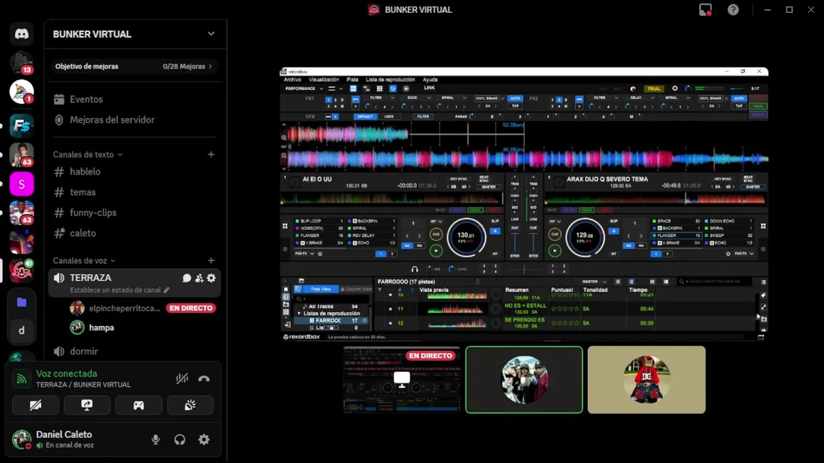Open user settings gear
The height and width of the screenshot is (463, 824).
(x=204, y=440)
